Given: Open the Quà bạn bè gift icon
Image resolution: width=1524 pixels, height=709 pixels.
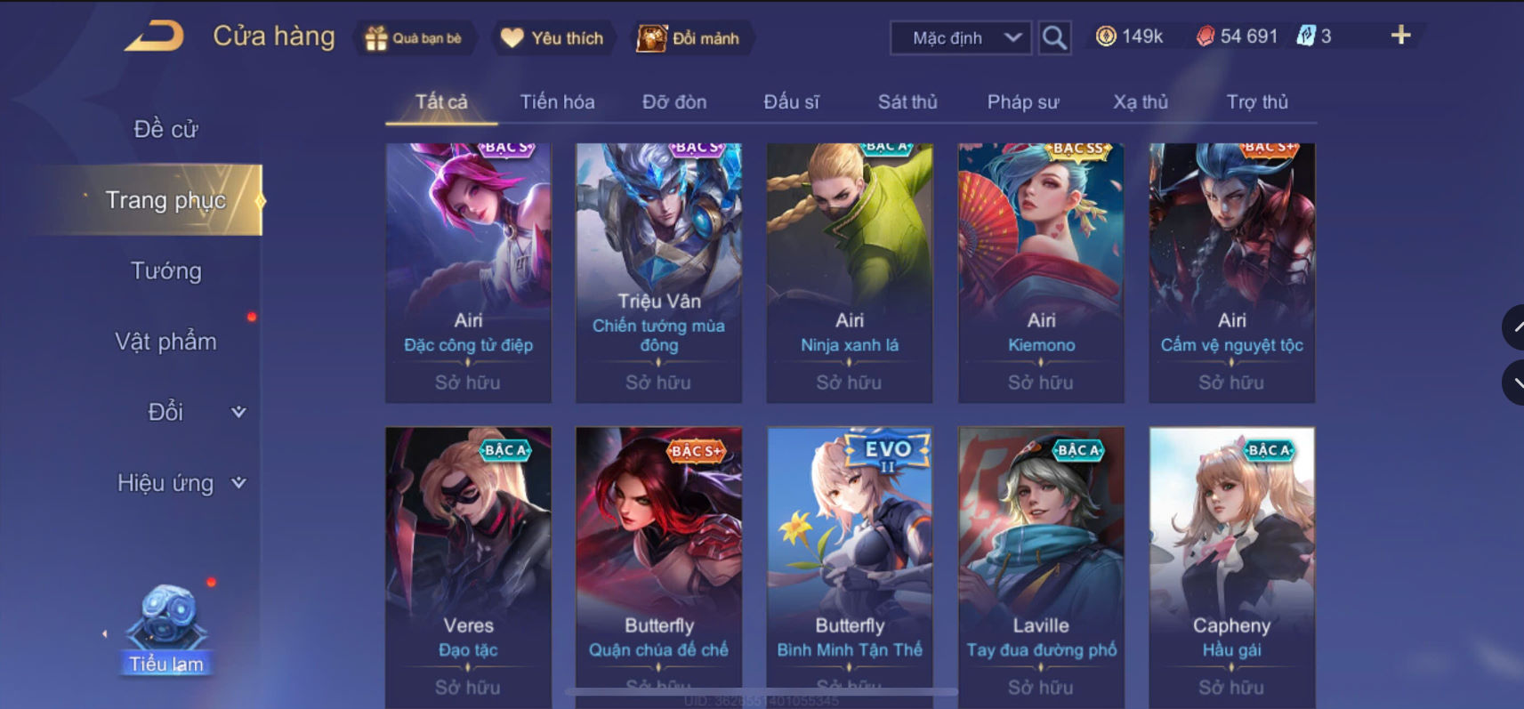Looking at the screenshot, I should 377,38.
